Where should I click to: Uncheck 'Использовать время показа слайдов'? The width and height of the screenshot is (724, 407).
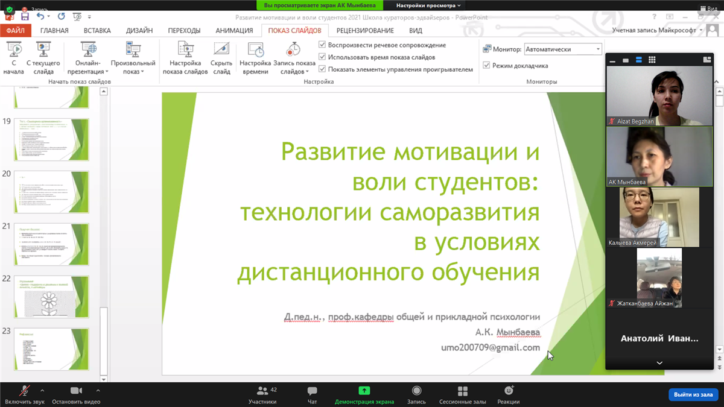[322, 57]
